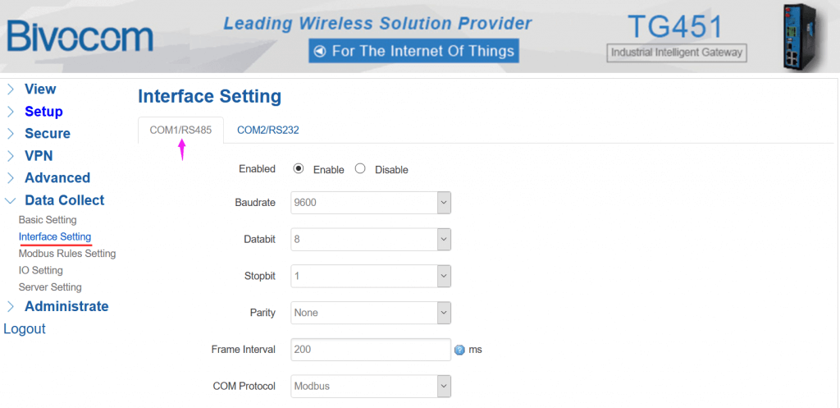Expand the Administrate menu section

point(66,307)
